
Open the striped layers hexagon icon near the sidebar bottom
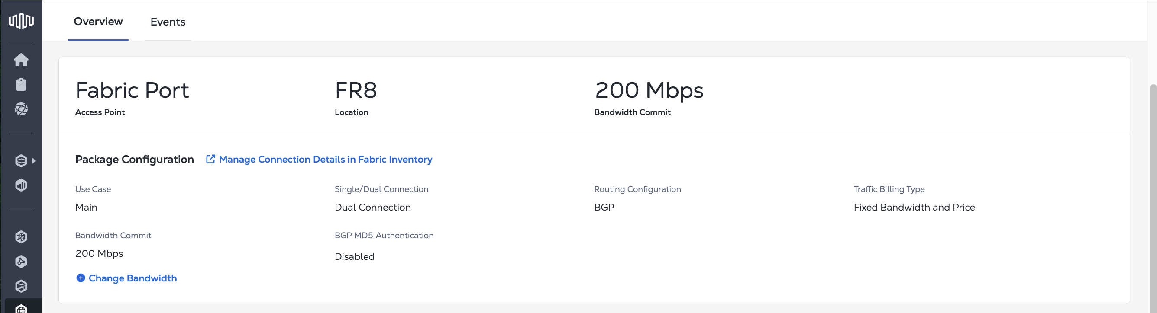pyautogui.click(x=21, y=286)
